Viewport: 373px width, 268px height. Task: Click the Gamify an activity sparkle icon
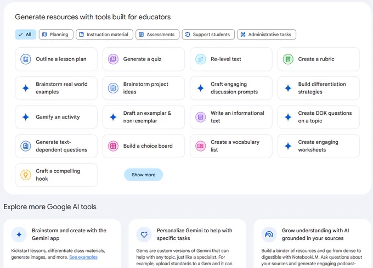[x=26, y=117]
